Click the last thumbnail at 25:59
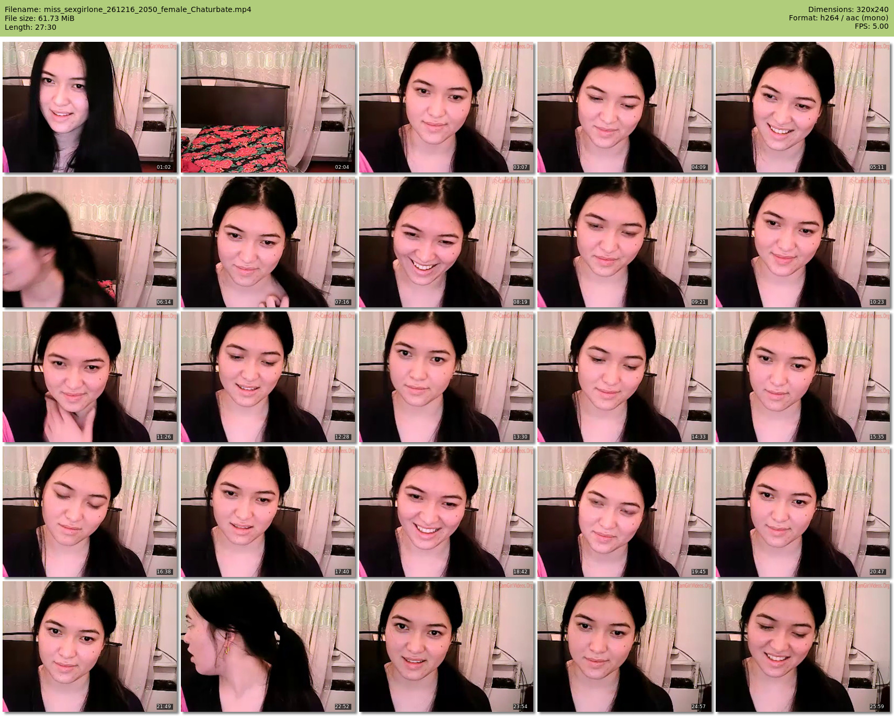This screenshot has width=894, height=716. [803, 646]
